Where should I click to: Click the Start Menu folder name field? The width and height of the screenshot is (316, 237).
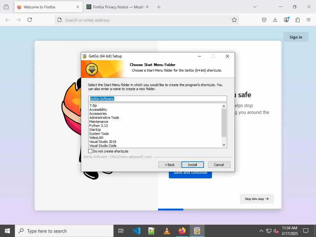[x=158, y=99]
